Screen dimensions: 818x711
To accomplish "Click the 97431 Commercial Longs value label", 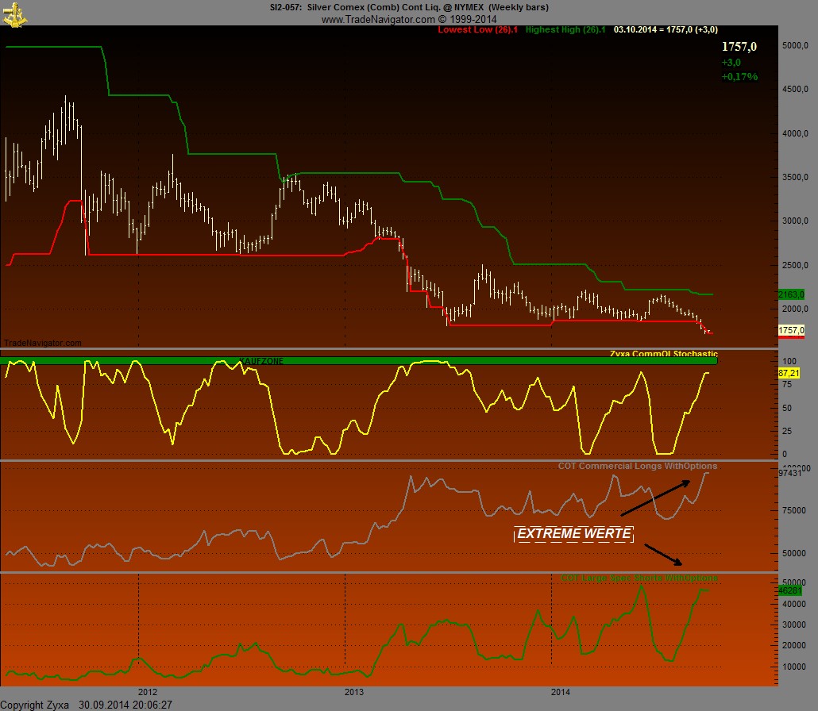I will click(789, 473).
